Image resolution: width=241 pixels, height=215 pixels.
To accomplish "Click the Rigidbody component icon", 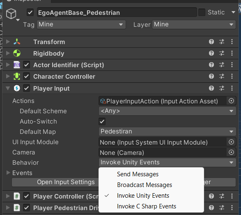I will tap(17, 54).
